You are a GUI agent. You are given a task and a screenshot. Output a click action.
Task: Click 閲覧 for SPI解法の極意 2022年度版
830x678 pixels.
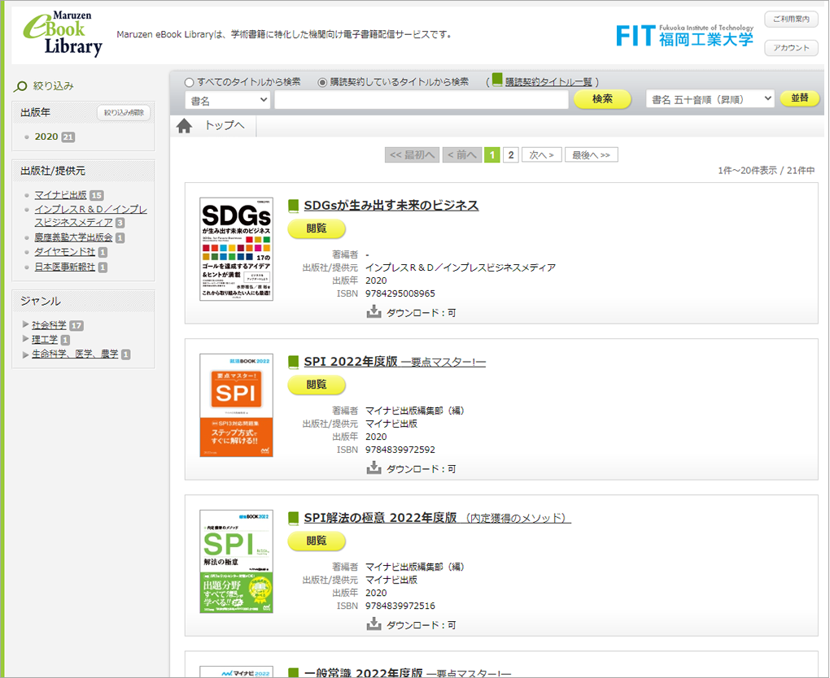[x=317, y=541]
